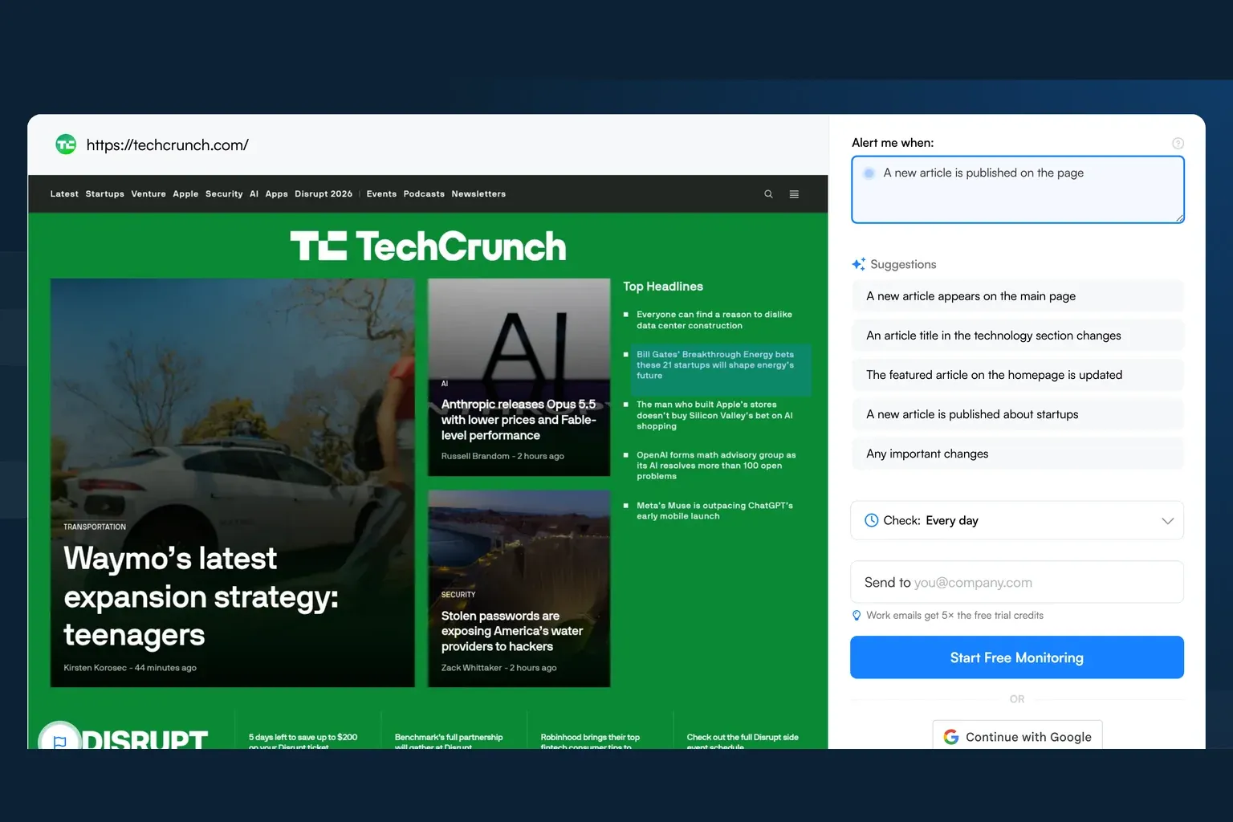
Task: Open headline The man who built Apple's stores
Action: pyautogui.click(x=714, y=415)
